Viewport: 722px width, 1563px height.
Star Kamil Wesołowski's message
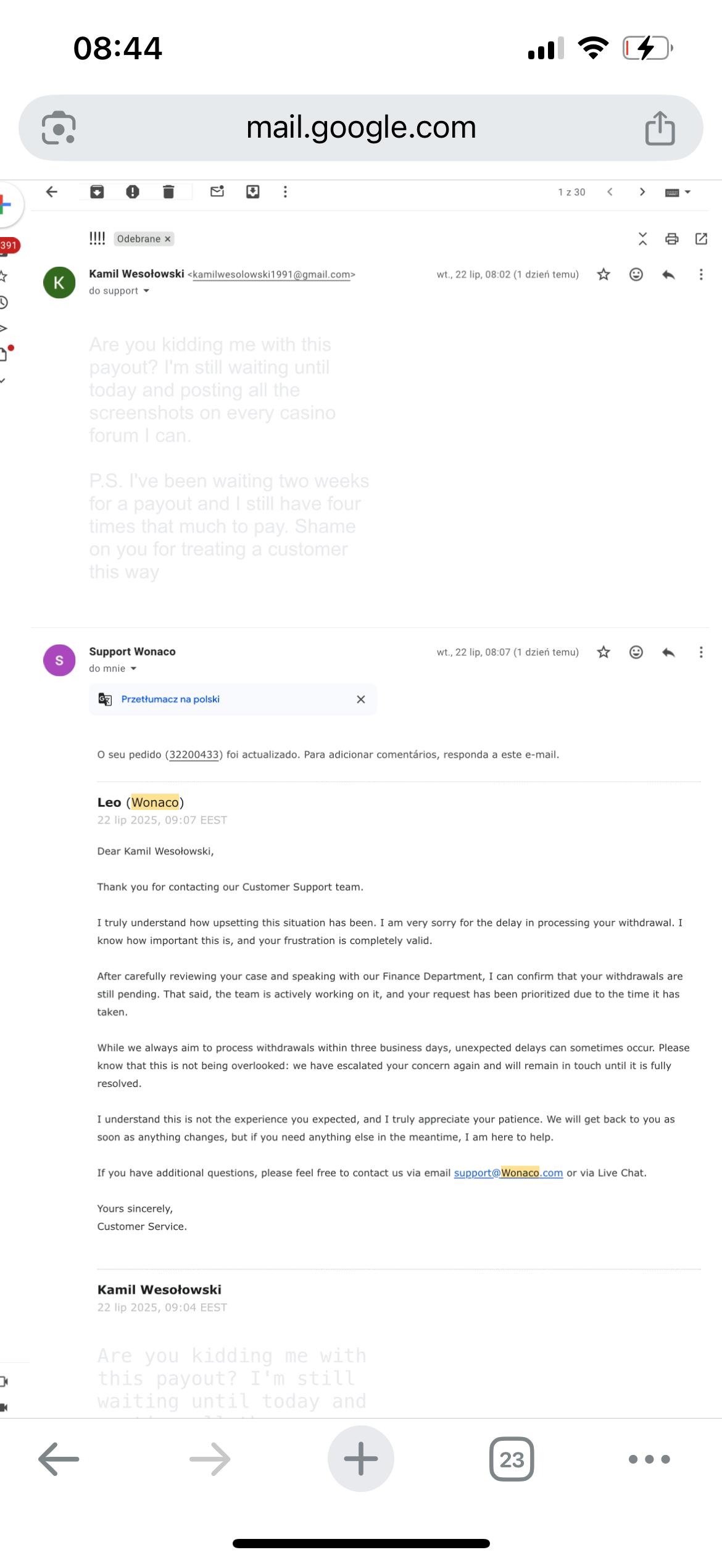pyautogui.click(x=604, y=275)
